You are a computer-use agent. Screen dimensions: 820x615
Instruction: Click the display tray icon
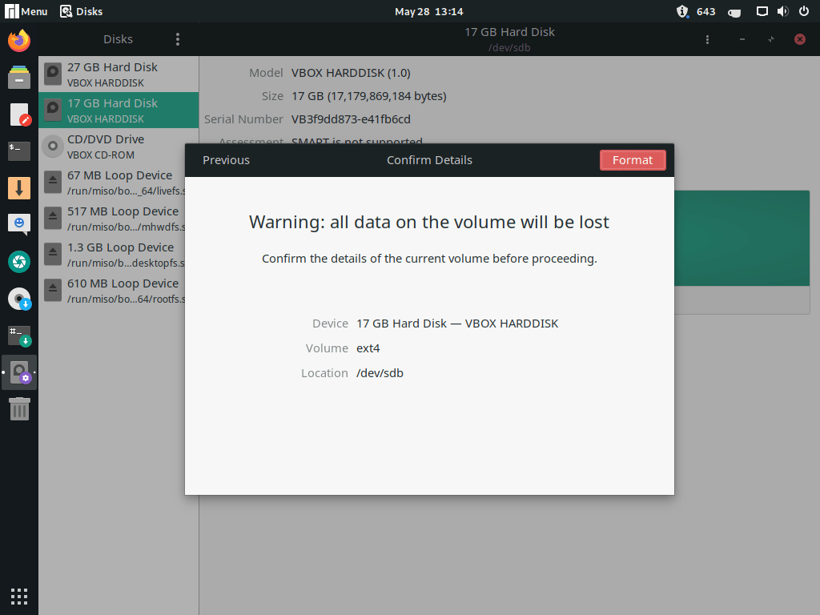(762, 11)
